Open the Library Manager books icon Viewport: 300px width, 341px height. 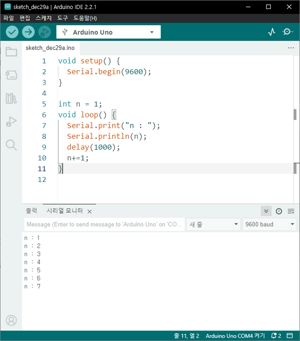click(11, 99)
